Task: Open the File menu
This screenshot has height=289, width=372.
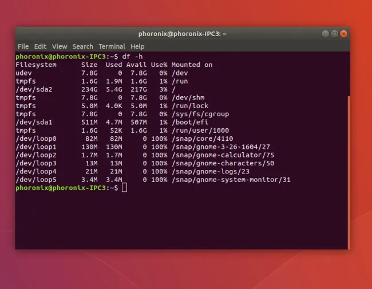Action: (23, 46)
